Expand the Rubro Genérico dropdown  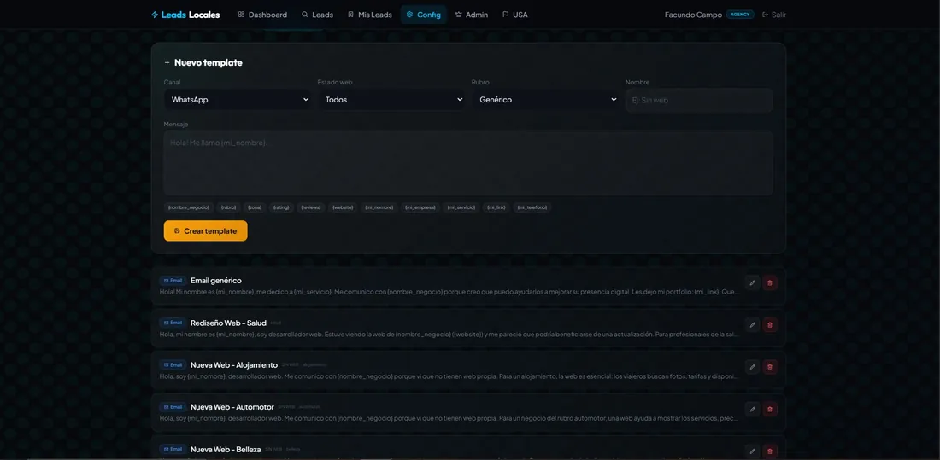click(x=545, y=100)
